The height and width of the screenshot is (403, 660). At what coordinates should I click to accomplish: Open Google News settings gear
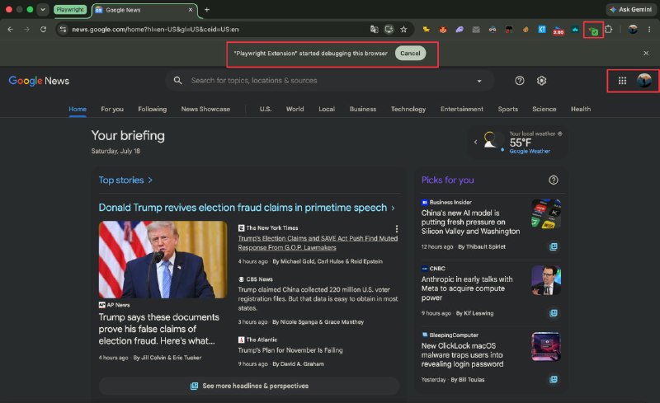[x=541, y=81]
